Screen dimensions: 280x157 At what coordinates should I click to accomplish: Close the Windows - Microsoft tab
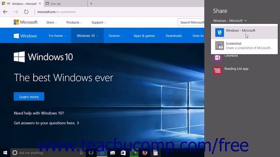[x=40, y=3]
